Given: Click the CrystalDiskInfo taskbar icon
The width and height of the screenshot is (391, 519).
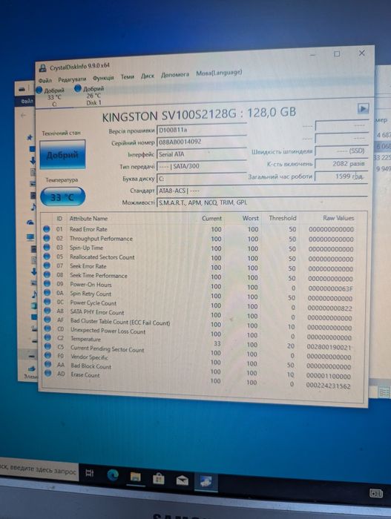Looking at the screenshot, I should pos(206,482).
